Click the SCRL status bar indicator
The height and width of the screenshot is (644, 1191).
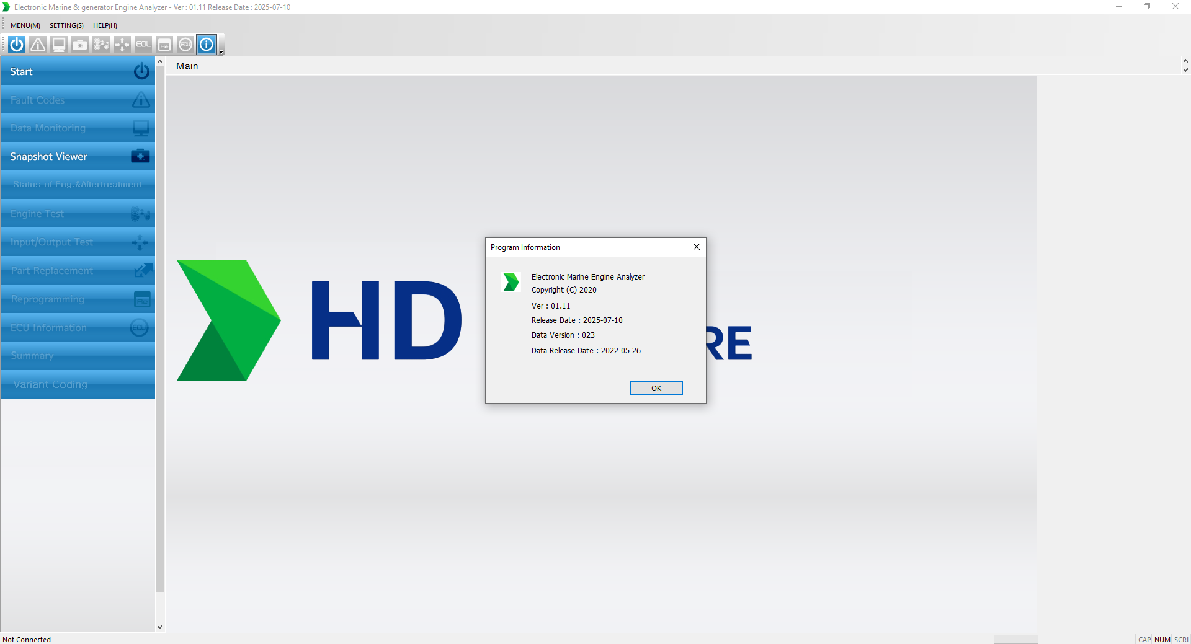point(1181,640)
